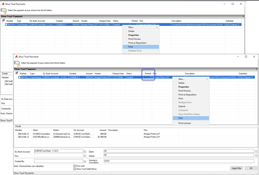
Task: Click the Submitee column header in the front window
Action: [246, 73]
